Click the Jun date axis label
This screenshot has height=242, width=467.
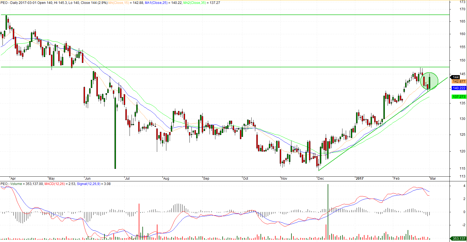[x=88, y=179]
